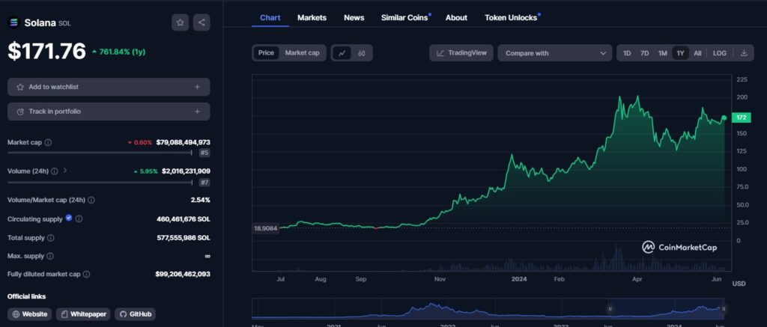The image size is (767, 327).
Task: Click the 460,461,676 SOL value
Action: [x=184, y=219]
